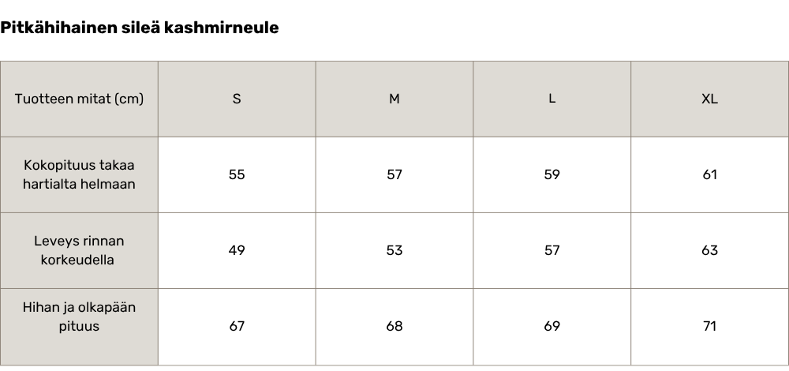Click the Hihan ja olkapään pituus row label
The width and height of the screenshot is (789, 371).
79,317
